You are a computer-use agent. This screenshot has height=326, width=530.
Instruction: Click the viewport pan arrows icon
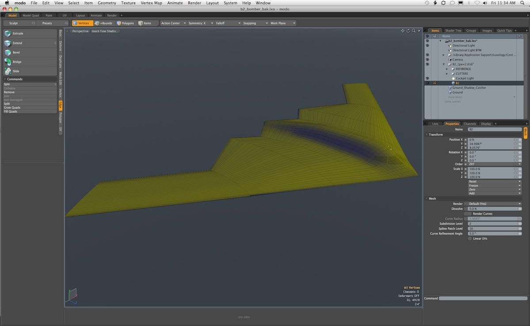coord(403,31)
